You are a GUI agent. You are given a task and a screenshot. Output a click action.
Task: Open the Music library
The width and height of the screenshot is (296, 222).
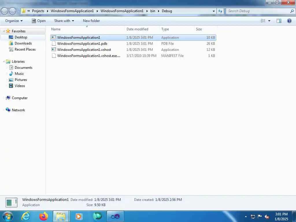[19, 74]
